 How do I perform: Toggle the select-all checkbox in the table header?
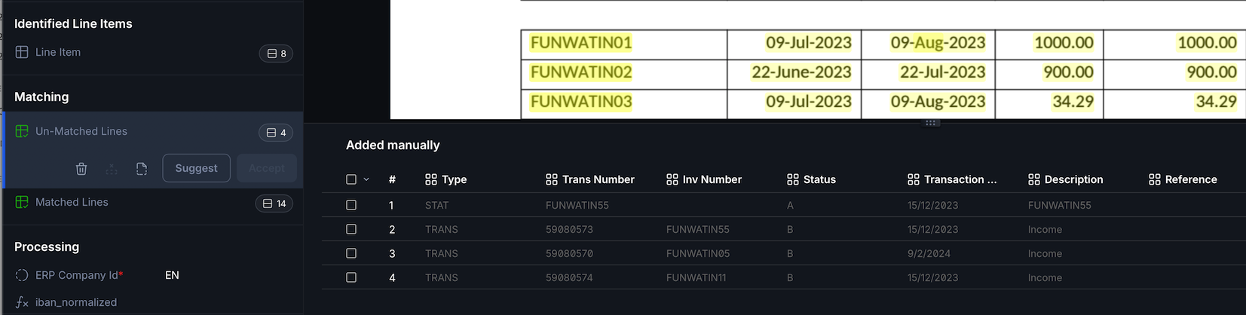(x=351, y=179)
